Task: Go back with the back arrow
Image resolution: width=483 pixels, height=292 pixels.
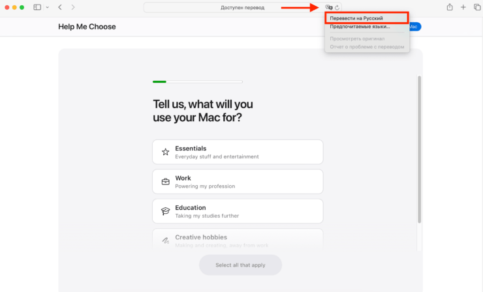Action: 60,7
